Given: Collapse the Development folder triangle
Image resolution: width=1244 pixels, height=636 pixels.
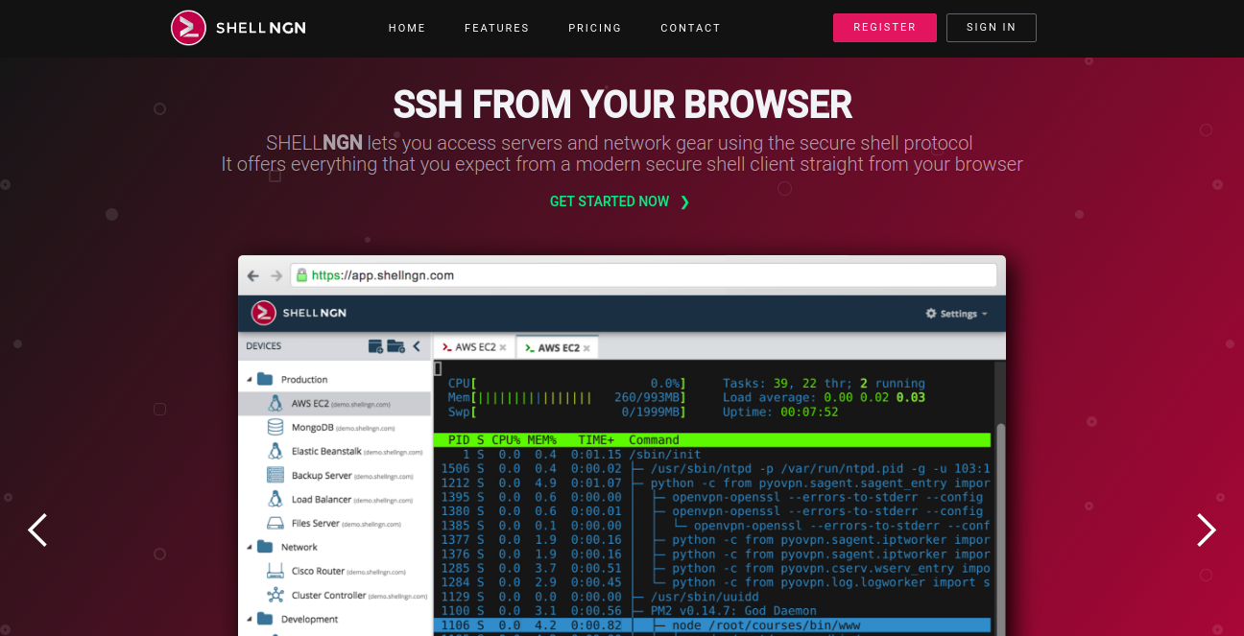Looking at the screenshot, I should (x=251, y=620).
